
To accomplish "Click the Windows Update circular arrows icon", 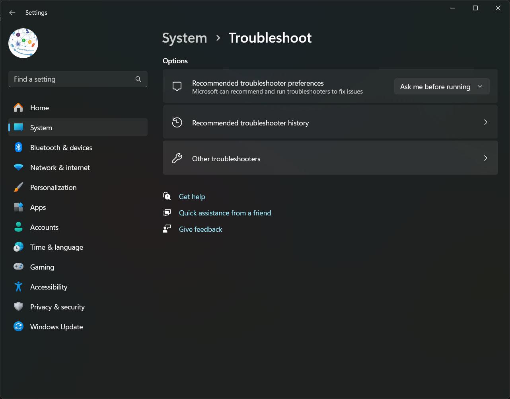I will tap(18, 327).
